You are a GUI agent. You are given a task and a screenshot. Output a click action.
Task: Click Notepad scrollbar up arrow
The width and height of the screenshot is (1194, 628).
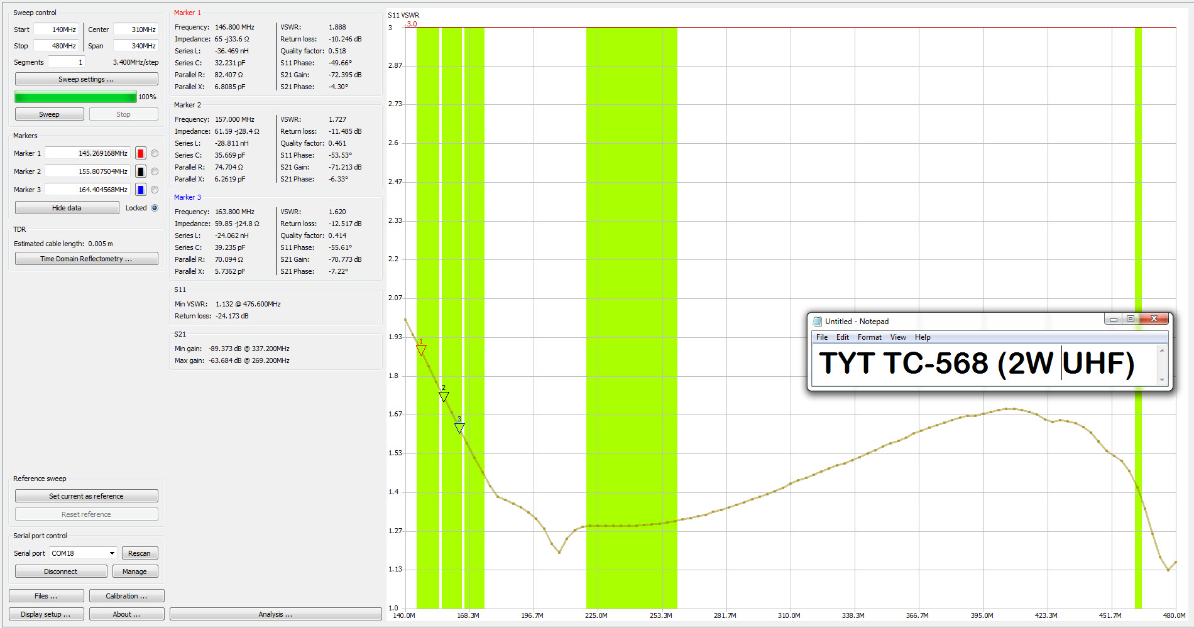click(1162, 350)
